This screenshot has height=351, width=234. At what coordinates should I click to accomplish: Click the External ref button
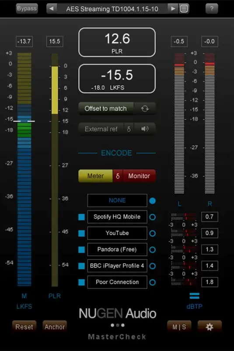click(x=101, y=129)
